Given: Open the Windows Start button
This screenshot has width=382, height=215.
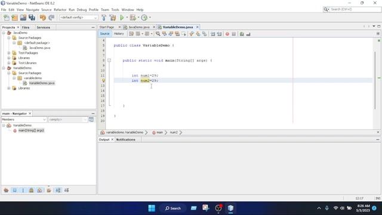Looking at the screenshot, I should pos(152,208).
